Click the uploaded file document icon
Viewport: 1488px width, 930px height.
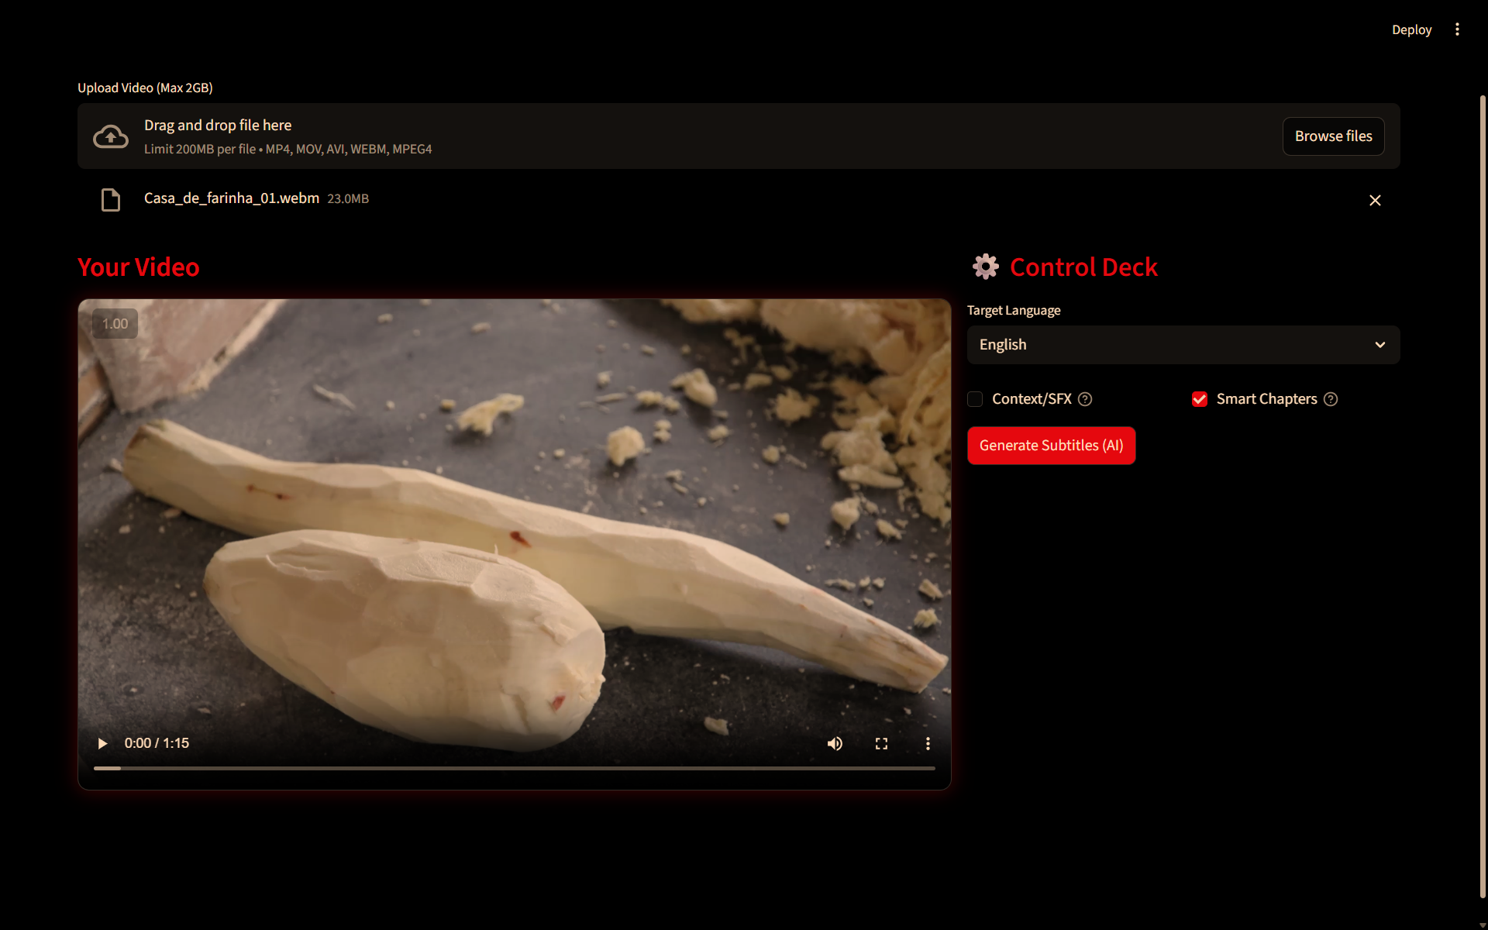111,200
